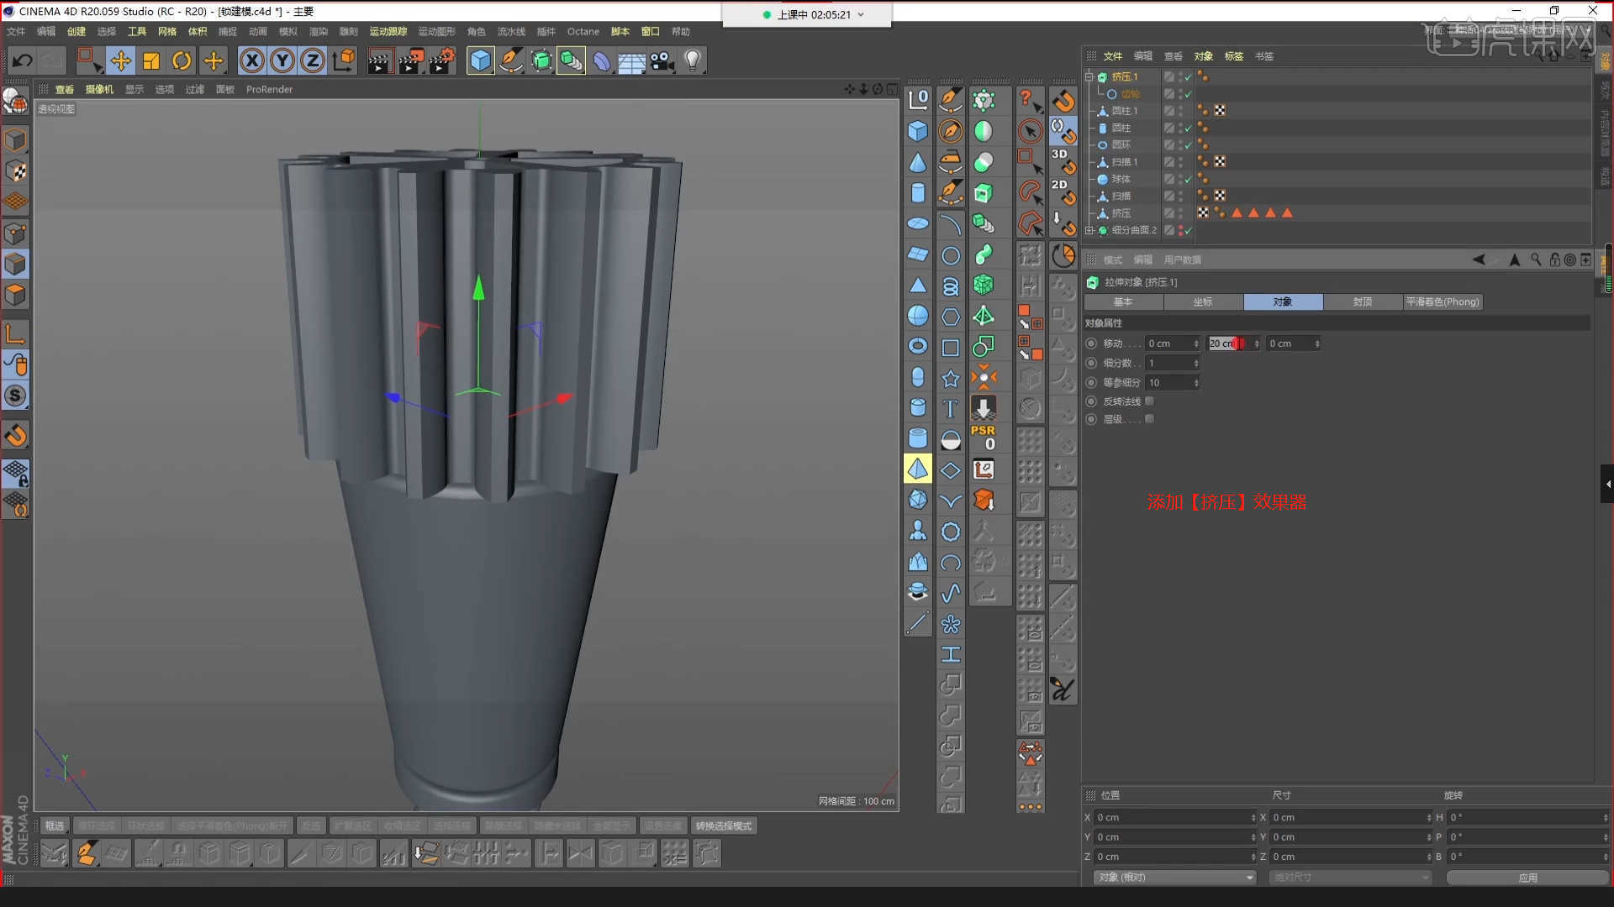Click the coordinate system icon
The height and width of the screenshot is (907, 1614).
click(344, 60)
